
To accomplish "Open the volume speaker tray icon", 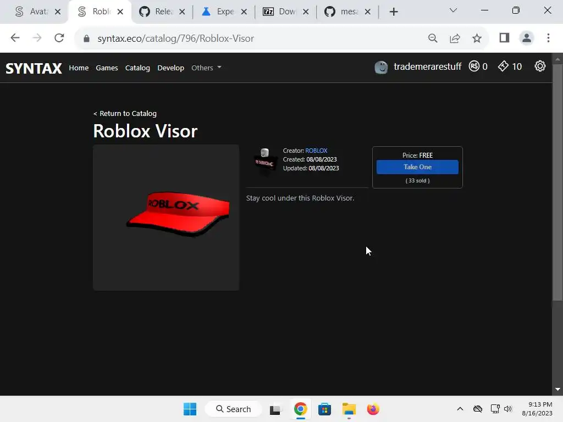I will [x=507, y=409].
